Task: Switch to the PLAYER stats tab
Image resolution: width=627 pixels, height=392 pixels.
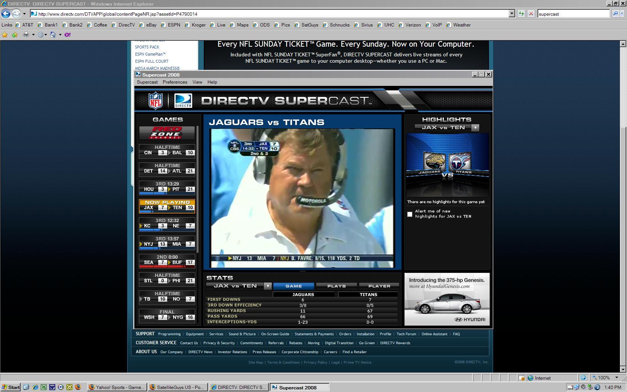Action: (379, 286)
